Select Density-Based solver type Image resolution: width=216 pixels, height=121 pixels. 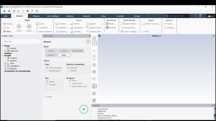pyautogui.click(x=47, y=71)
